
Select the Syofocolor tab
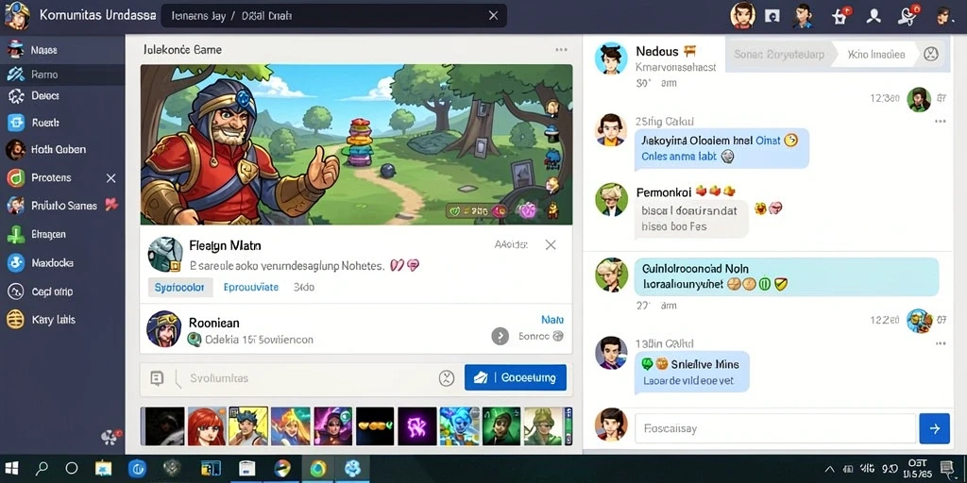[180, 287]
